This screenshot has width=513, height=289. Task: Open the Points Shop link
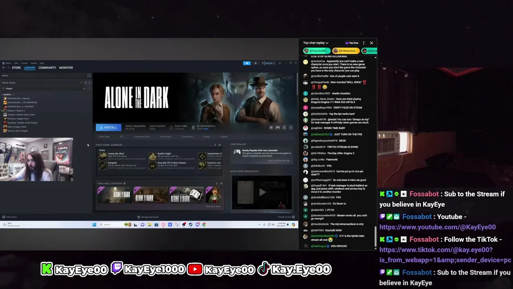[166, 136]
